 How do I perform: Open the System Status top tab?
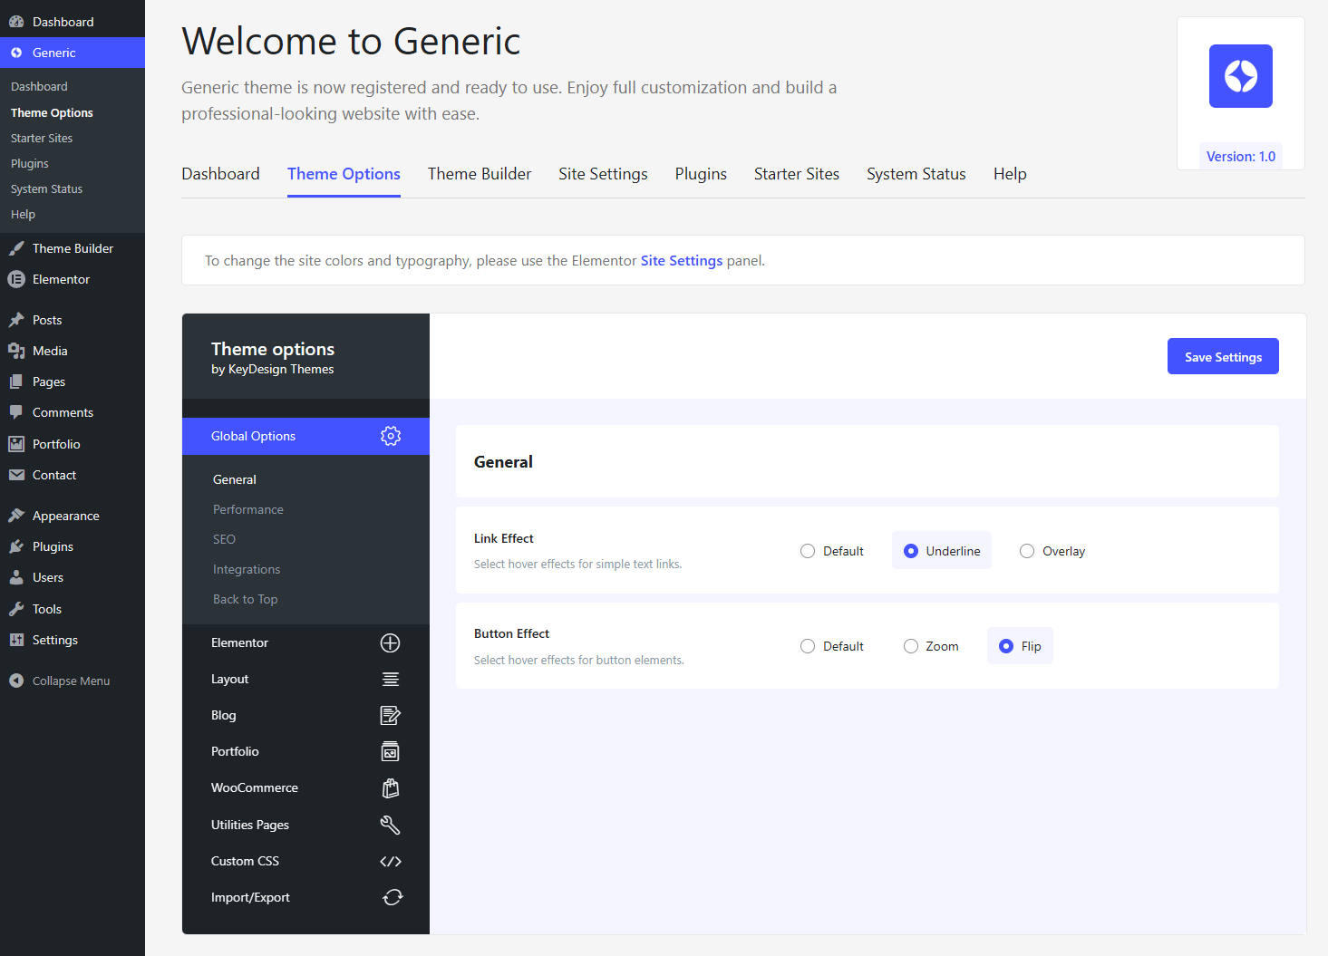tap(916, 174)
